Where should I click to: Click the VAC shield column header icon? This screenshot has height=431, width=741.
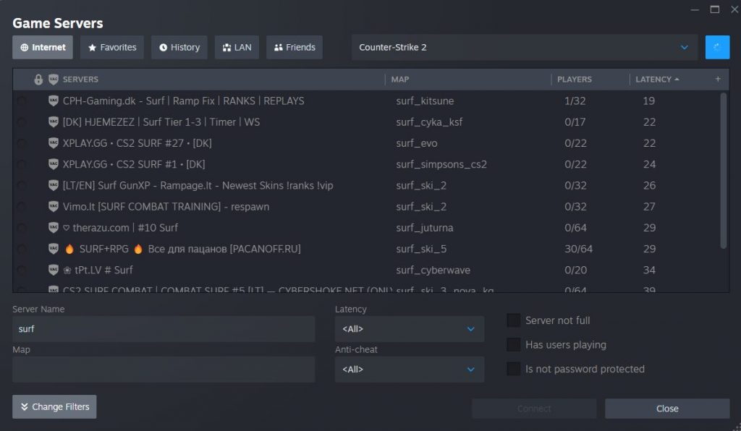(x=54, y=80)
